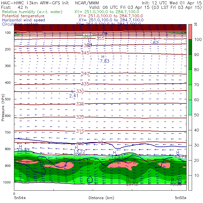The height and width of the screenshot is (203, 203).
Task: Click the colorbar '10' tick label
Action: coord(196,175)
